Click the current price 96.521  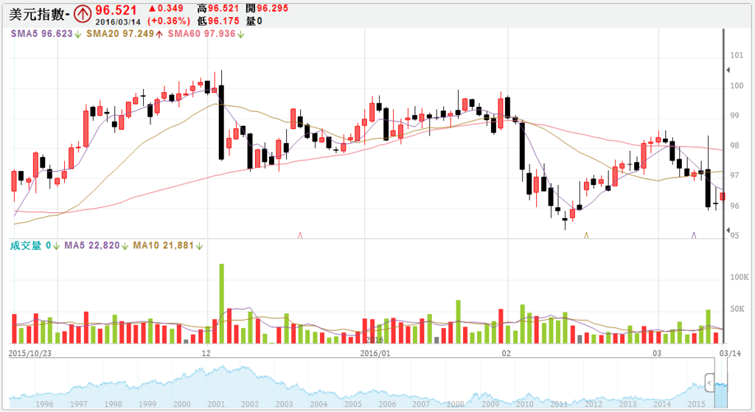(116, 10)
